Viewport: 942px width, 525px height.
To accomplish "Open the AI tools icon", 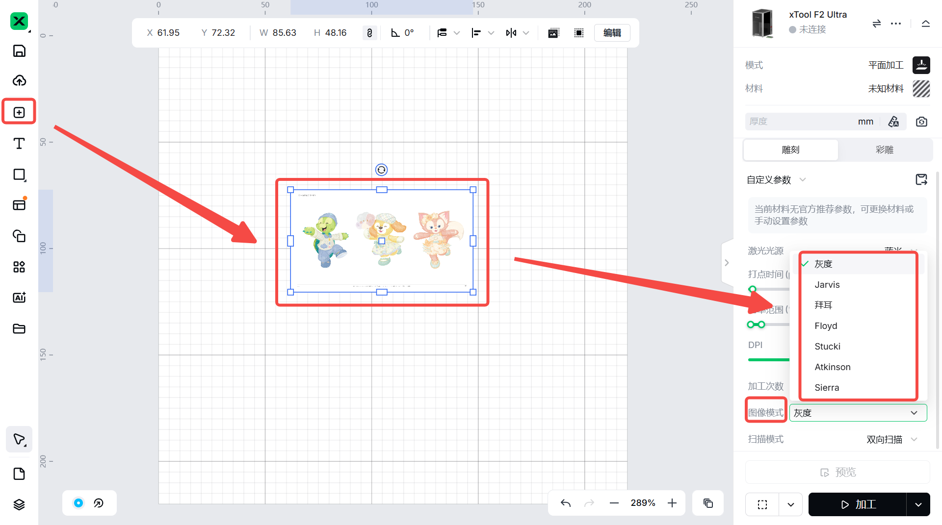I will [19, 298].
